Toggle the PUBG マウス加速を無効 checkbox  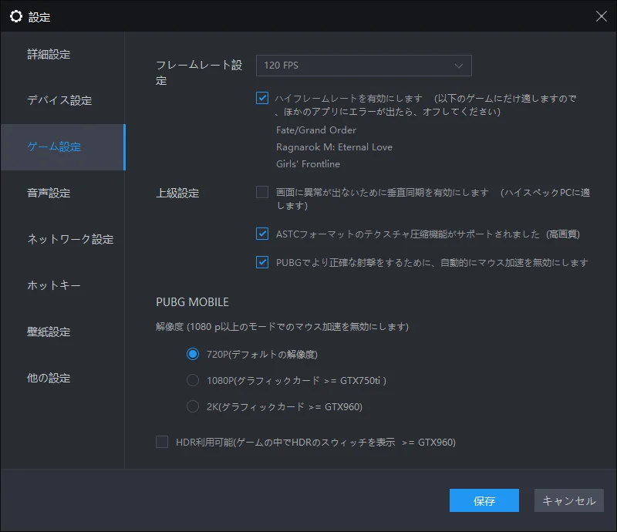click(x=262, y=262)
